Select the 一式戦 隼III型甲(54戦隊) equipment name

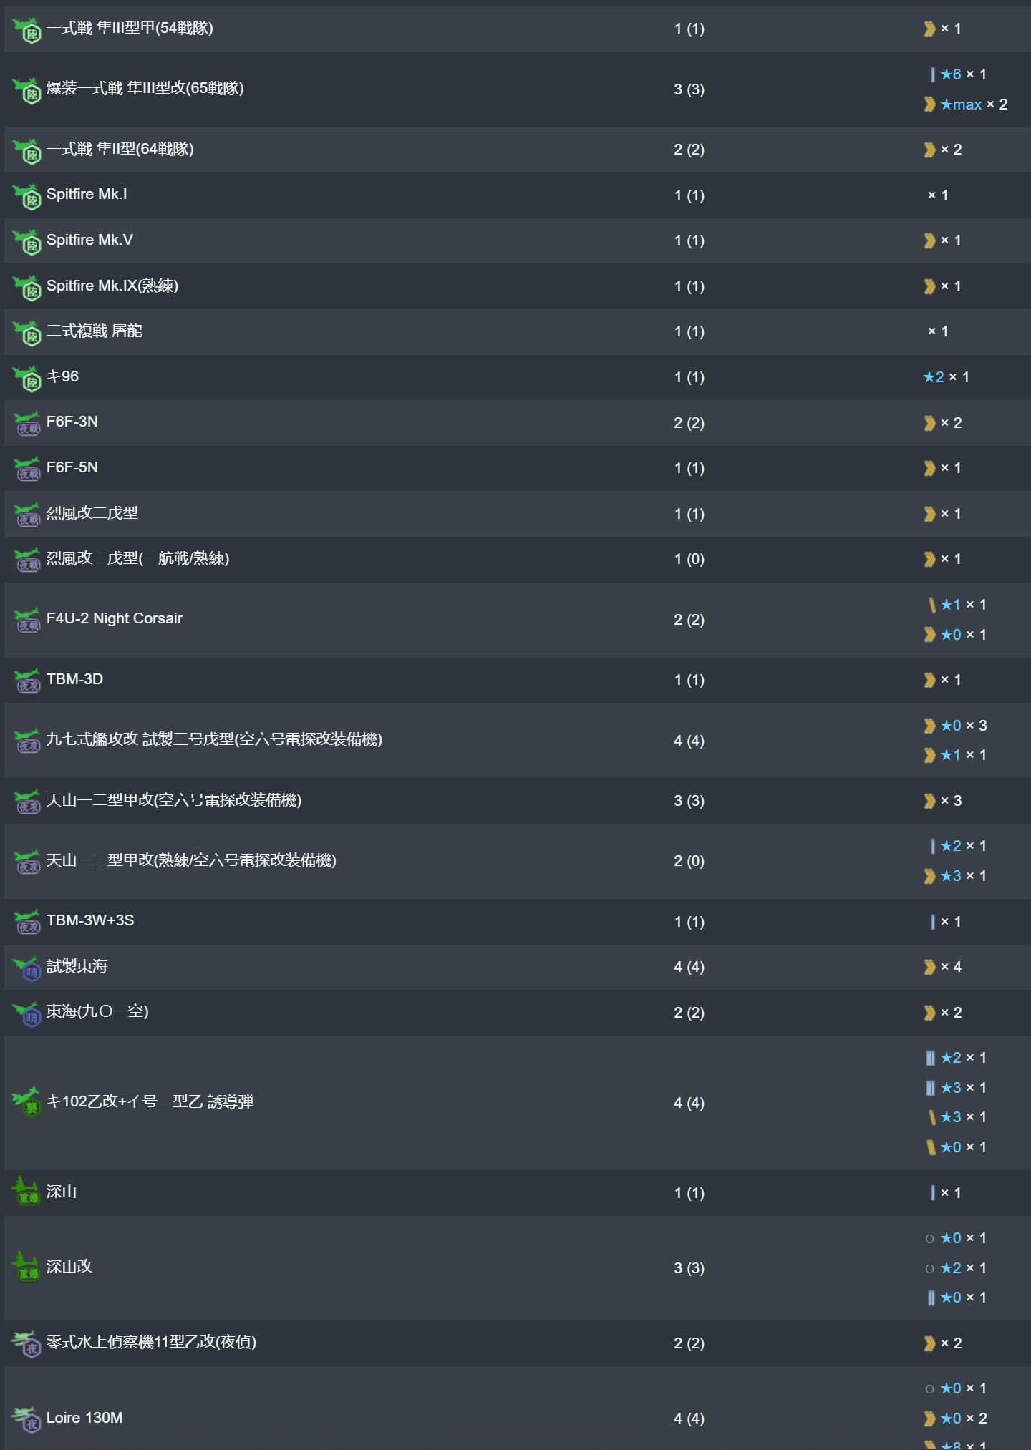[130, 28]
